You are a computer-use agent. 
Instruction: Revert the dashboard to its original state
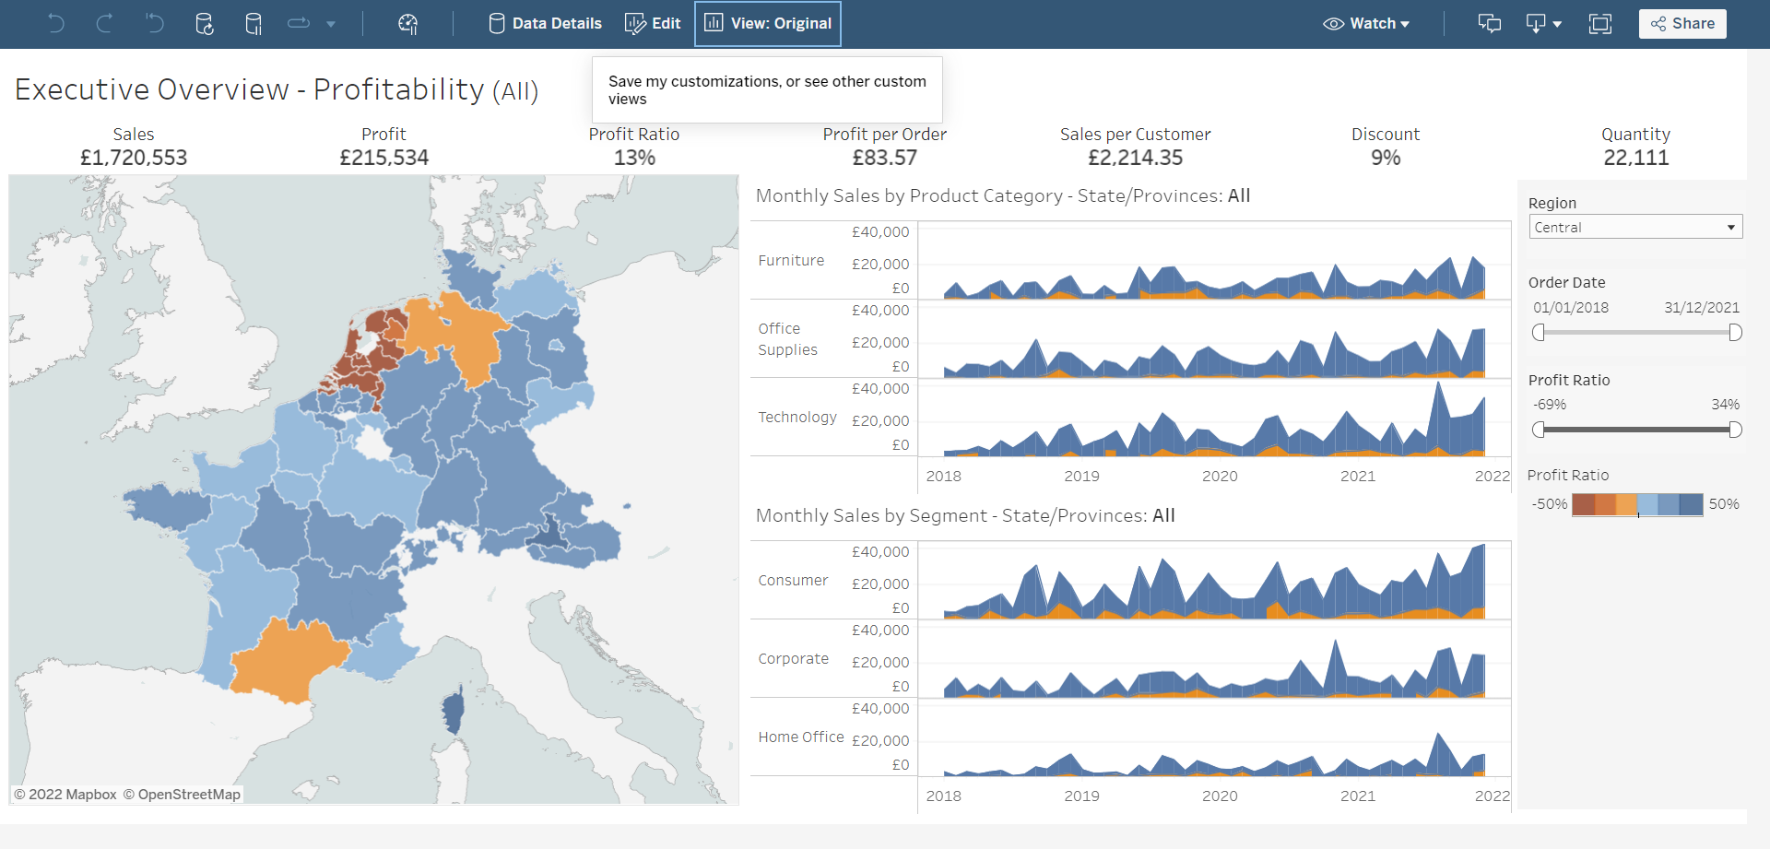tap(154, 23)
